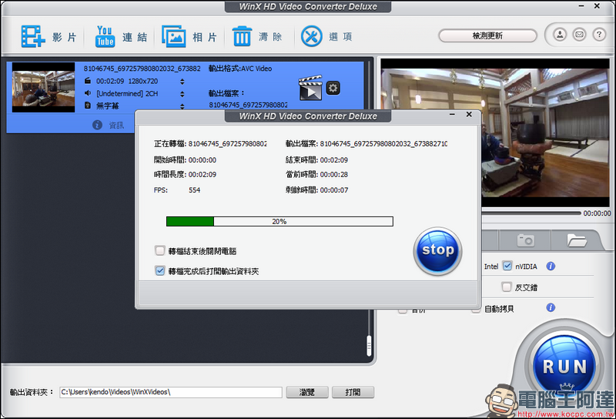616x419 pixels.
Task: Open the gear settings icon for video
Action: [x=333, y=88]
